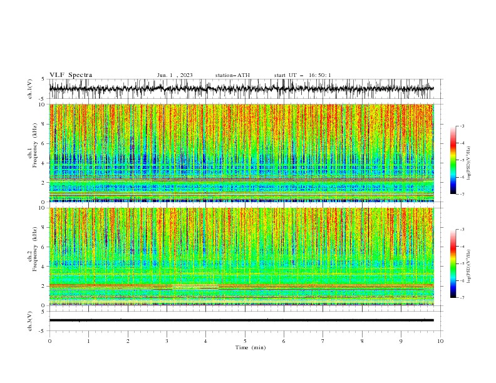
Task: Click the "-7" label on the ch.1 color bar
Action: pos(462,195)
